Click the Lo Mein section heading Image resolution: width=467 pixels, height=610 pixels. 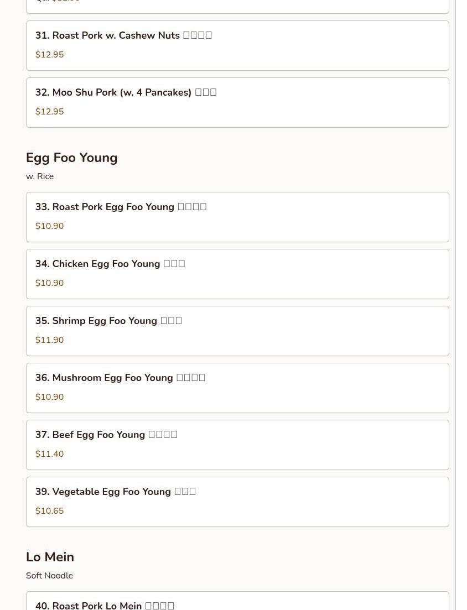50,557
